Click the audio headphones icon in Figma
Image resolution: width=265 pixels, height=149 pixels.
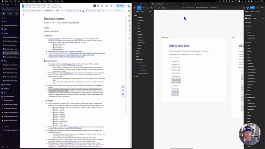[x=244, y=7]
